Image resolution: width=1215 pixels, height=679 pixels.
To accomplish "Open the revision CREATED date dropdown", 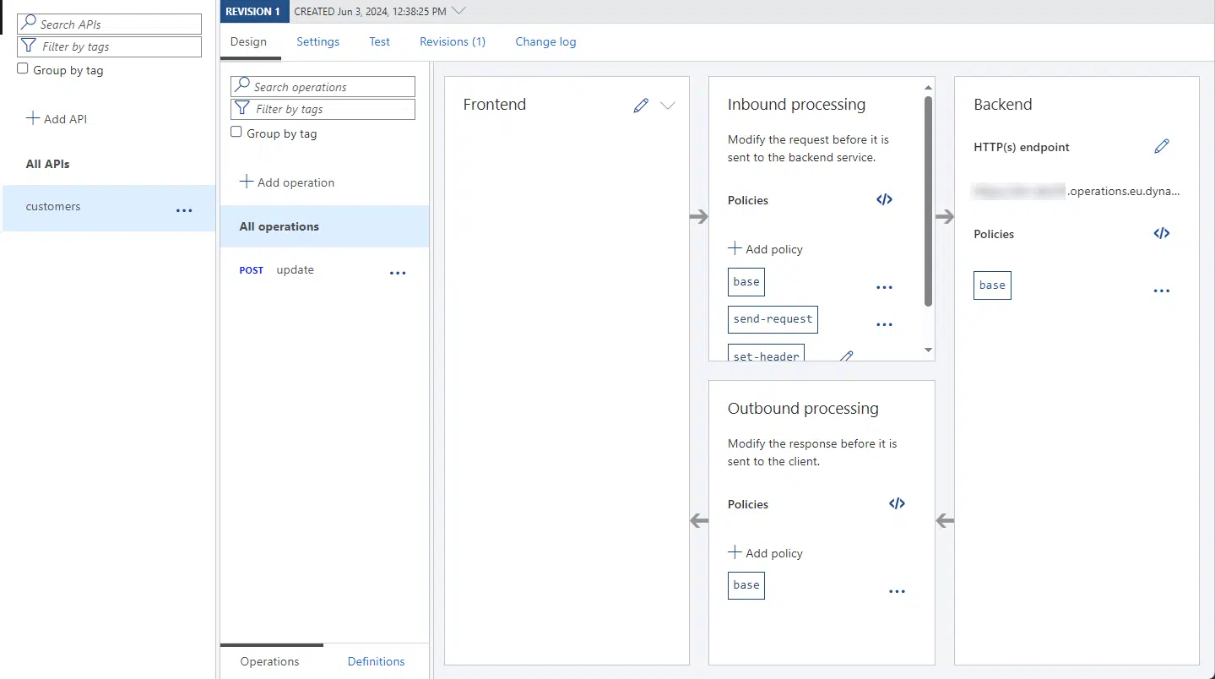I will coord(458,11).
